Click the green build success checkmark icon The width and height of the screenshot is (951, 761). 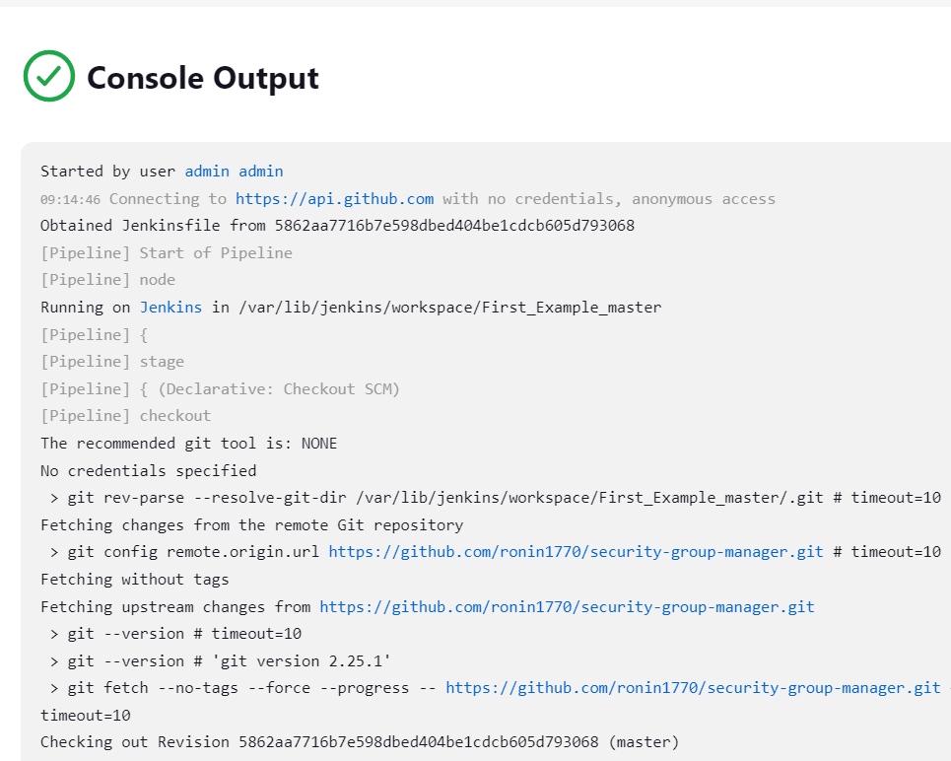(x=49, y=77)
